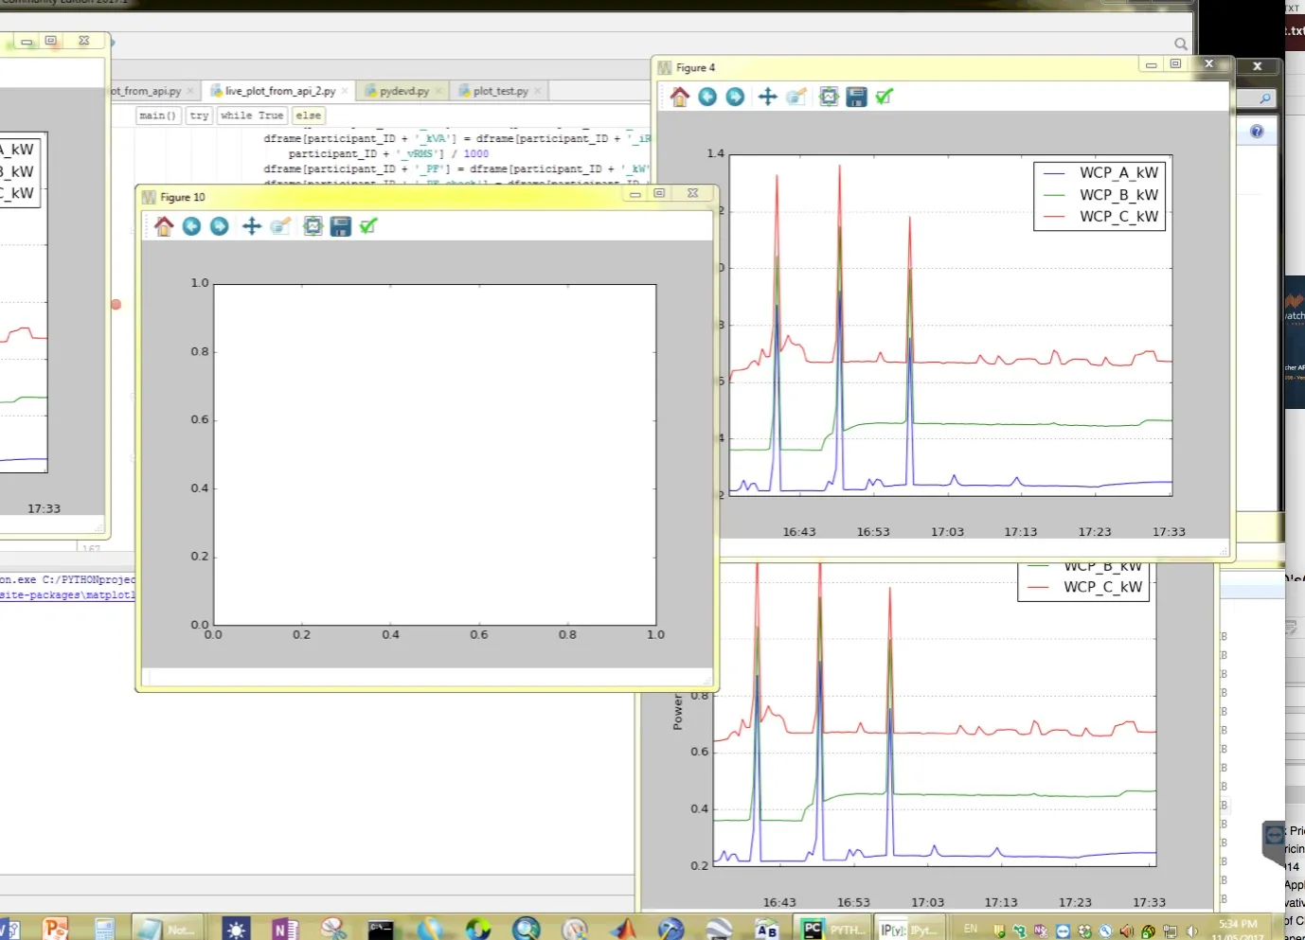
Task: Open the plot_test.py editor tab
Action: pyautogui.click(x=500, y=91)
